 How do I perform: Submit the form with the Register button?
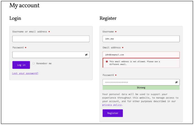click(112, 113)
